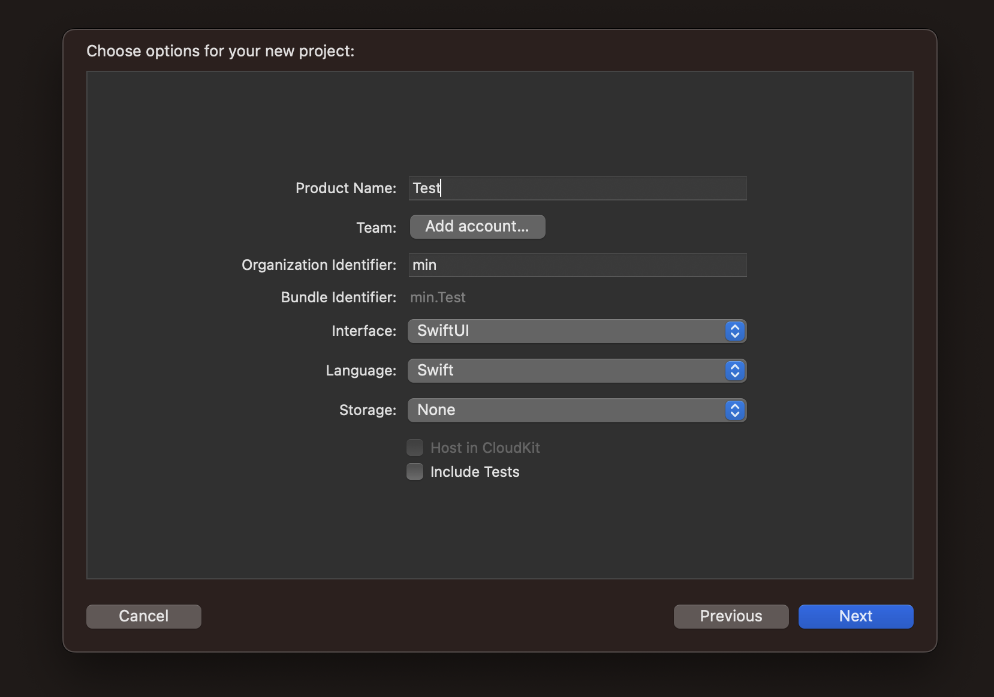994x697 pixels.
Task: Open the Interface dropdown showing SwiftUI
Action: [x=577, y=331]
